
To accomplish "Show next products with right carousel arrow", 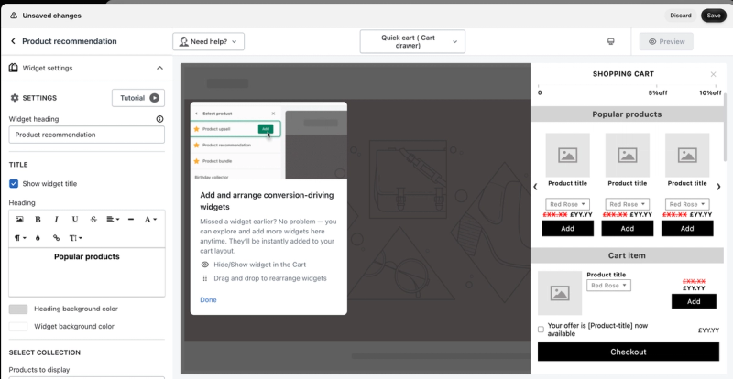I will [718, 187].
